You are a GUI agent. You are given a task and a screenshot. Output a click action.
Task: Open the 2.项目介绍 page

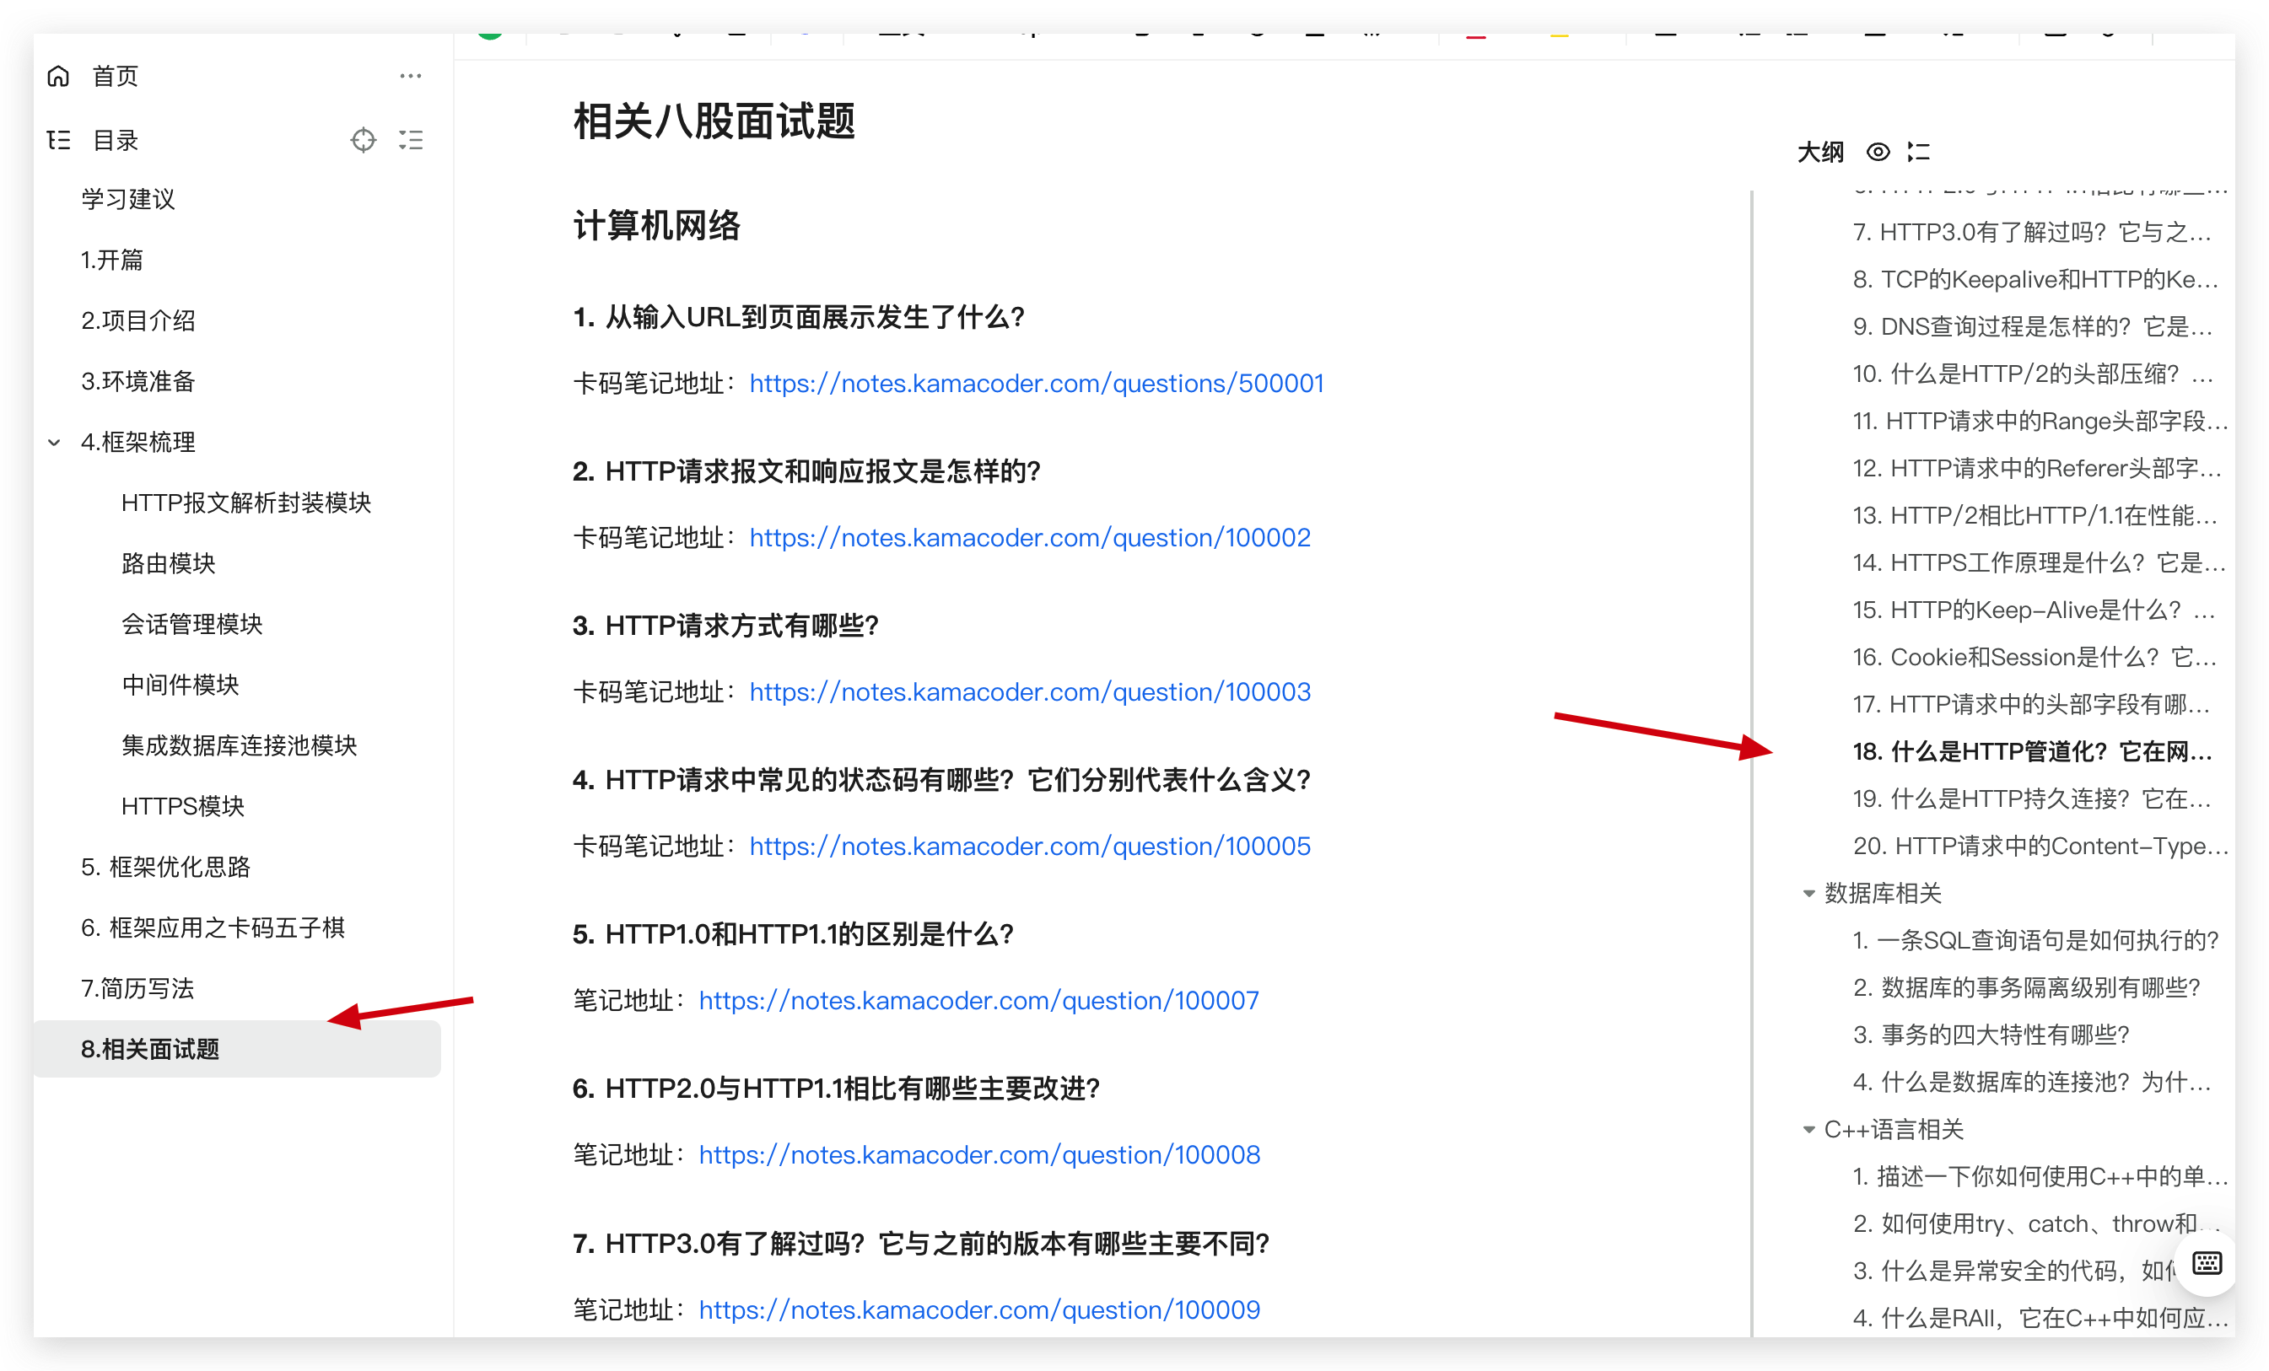[x=138, y=320]
